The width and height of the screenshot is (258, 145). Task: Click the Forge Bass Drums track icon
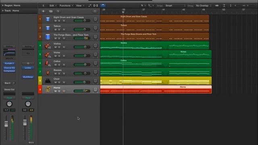pyautogui.click(x=48, y=37)
